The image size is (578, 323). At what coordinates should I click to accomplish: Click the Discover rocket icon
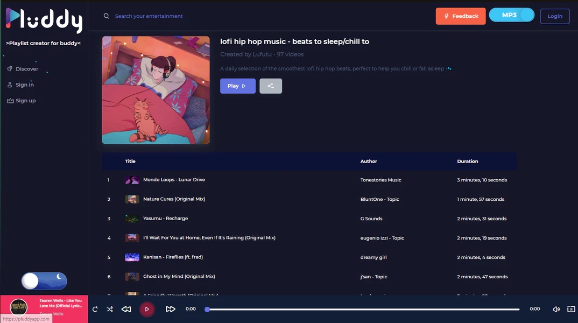[x=10, y=68]
